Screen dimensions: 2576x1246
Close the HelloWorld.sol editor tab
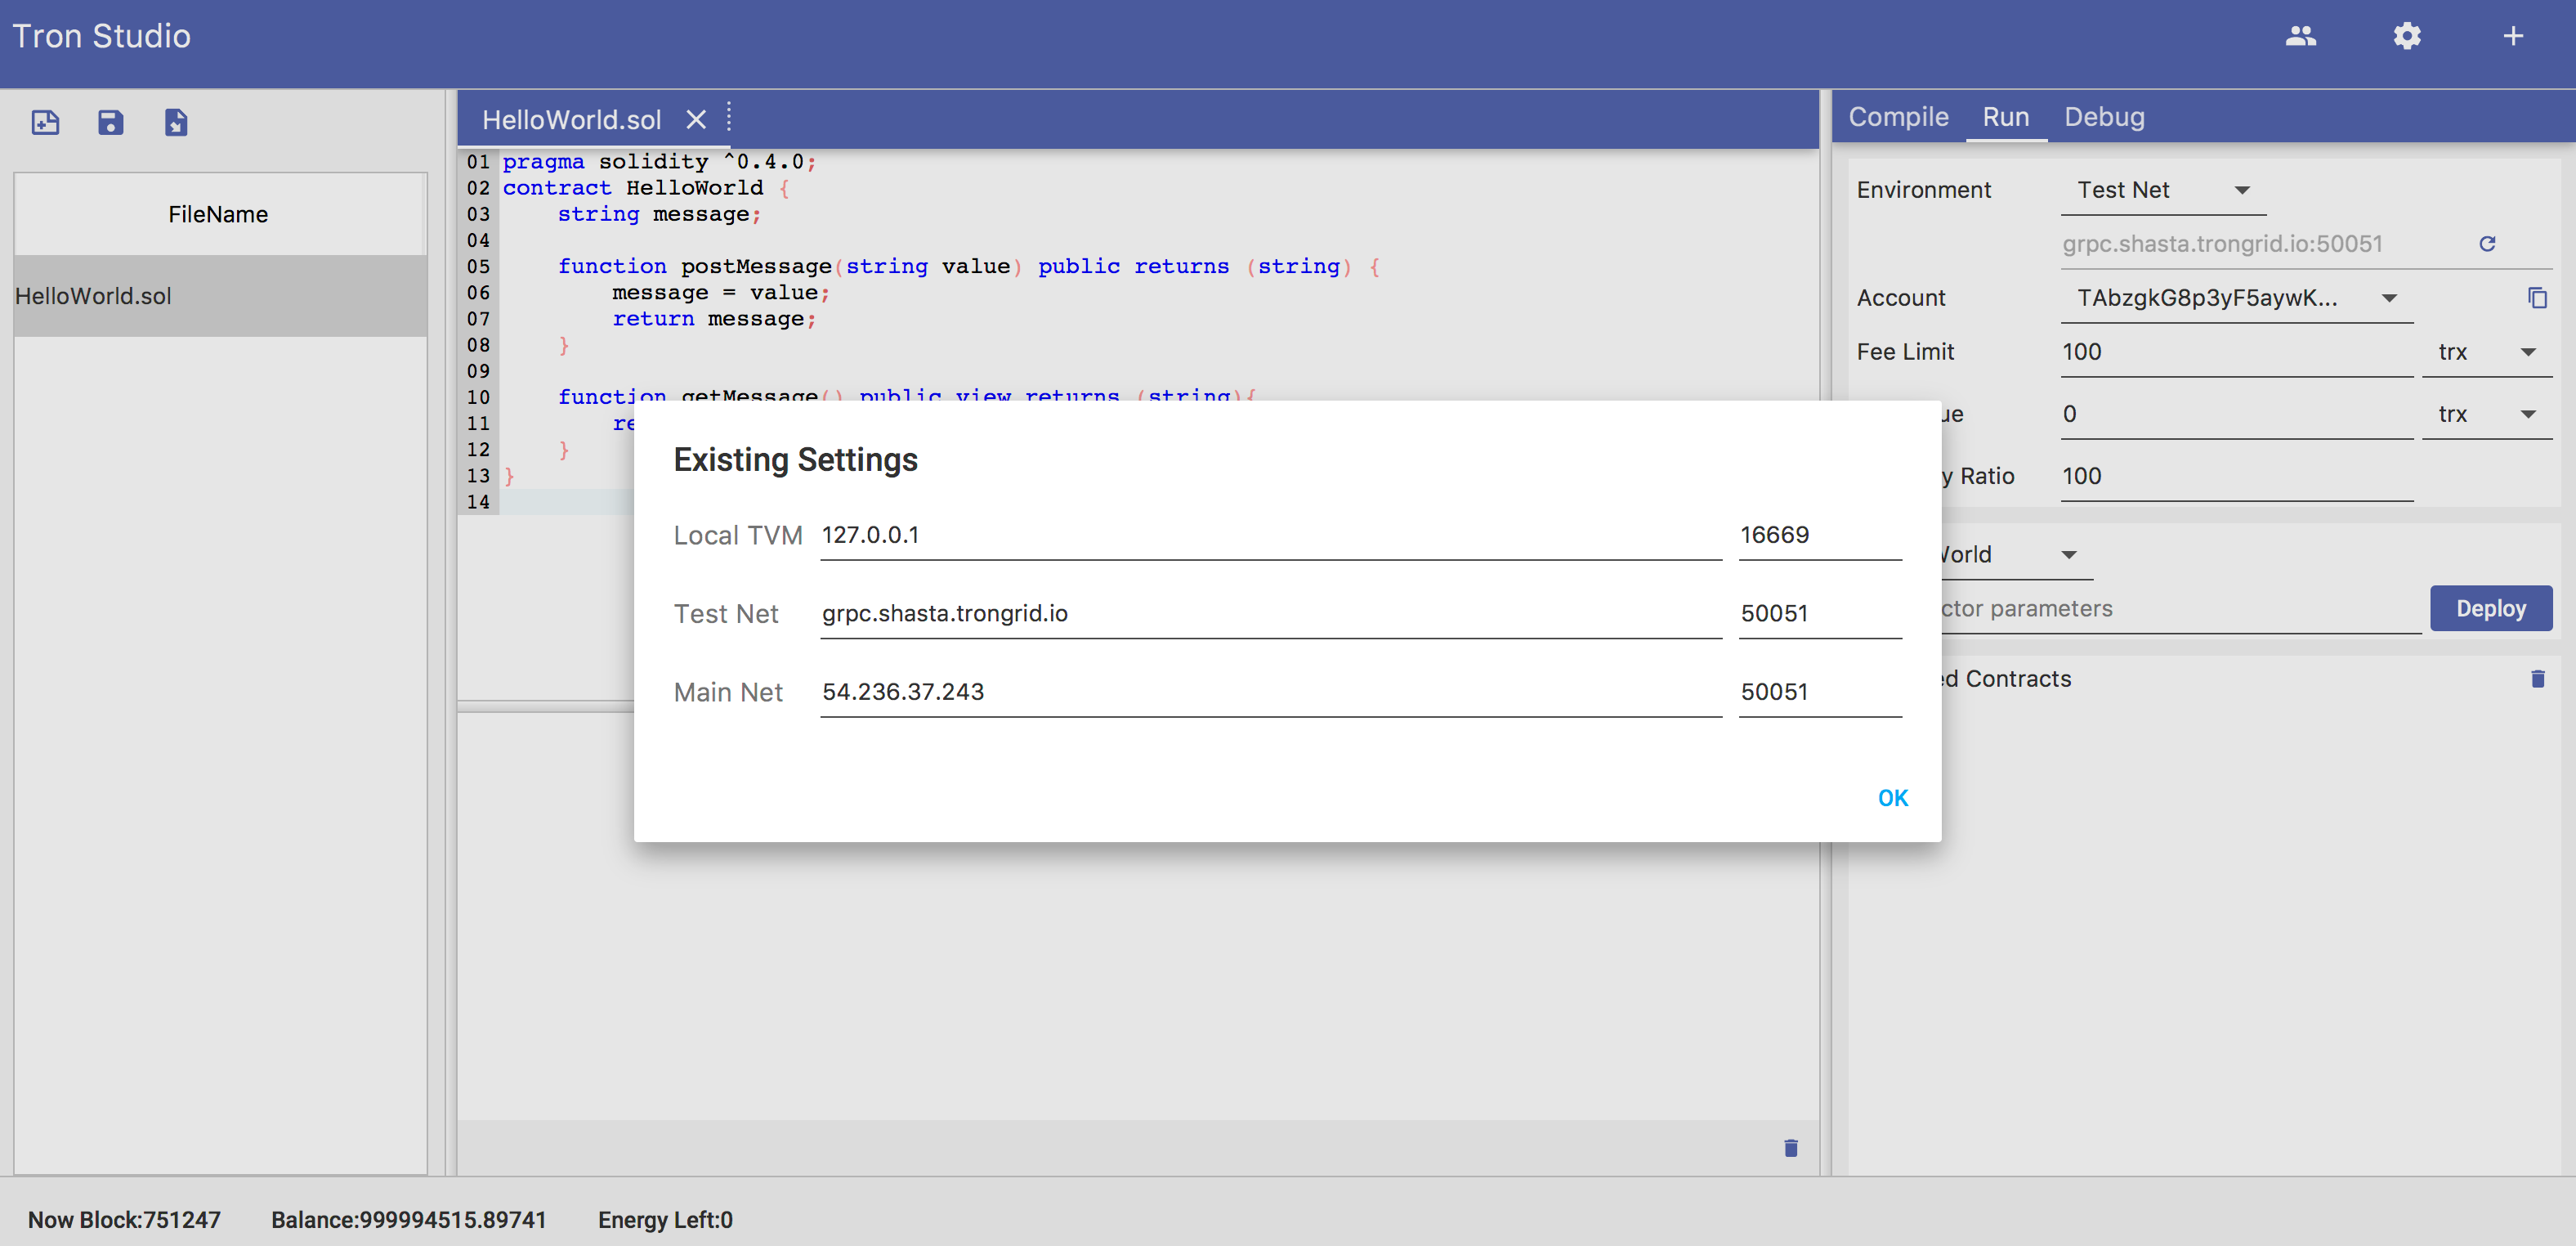696,120
